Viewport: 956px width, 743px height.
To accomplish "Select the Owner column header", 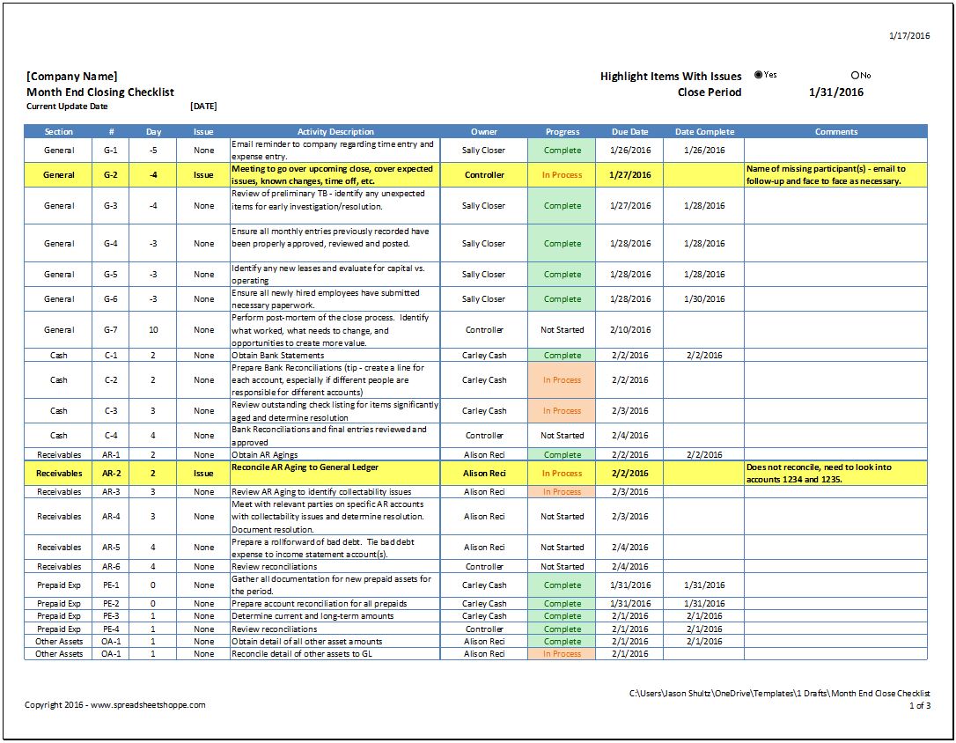I will pos(483,132).
